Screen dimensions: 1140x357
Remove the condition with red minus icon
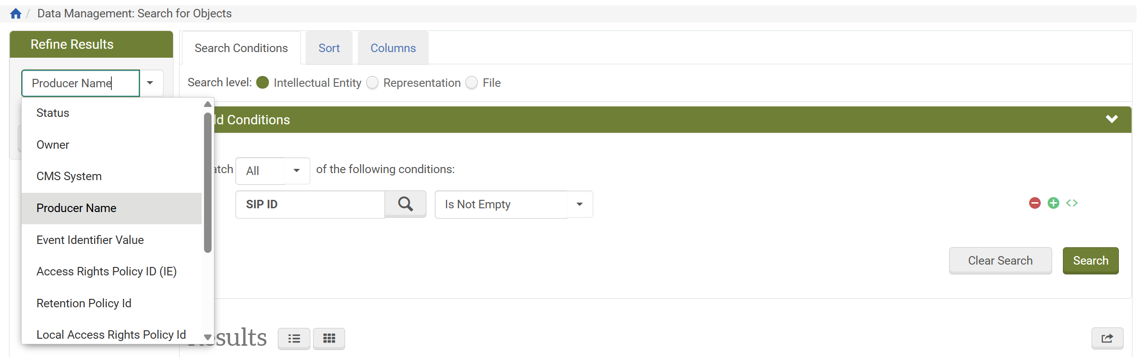1035,203
